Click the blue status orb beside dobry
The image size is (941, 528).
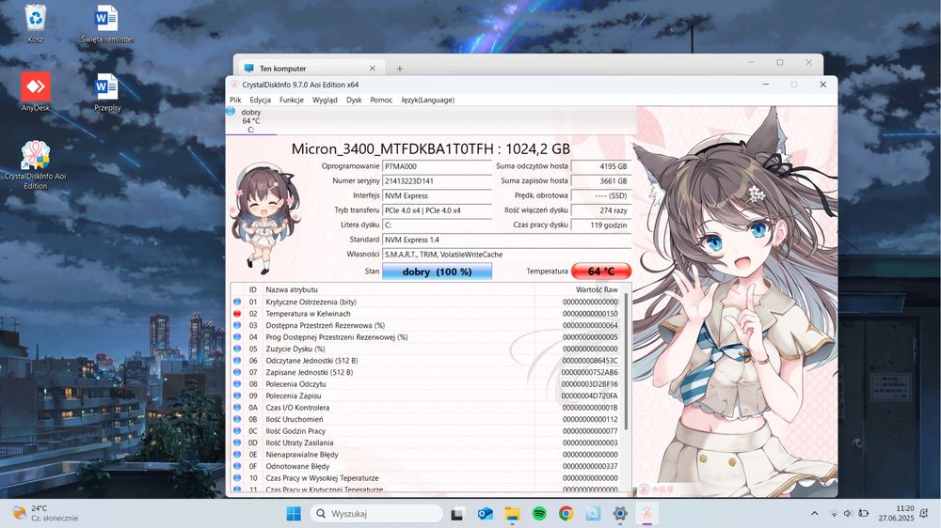pyautogui.click(x=231, y=112)
